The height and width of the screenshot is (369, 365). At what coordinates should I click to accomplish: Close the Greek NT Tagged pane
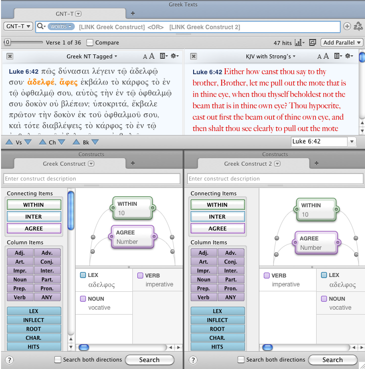(x=10, y=56)
